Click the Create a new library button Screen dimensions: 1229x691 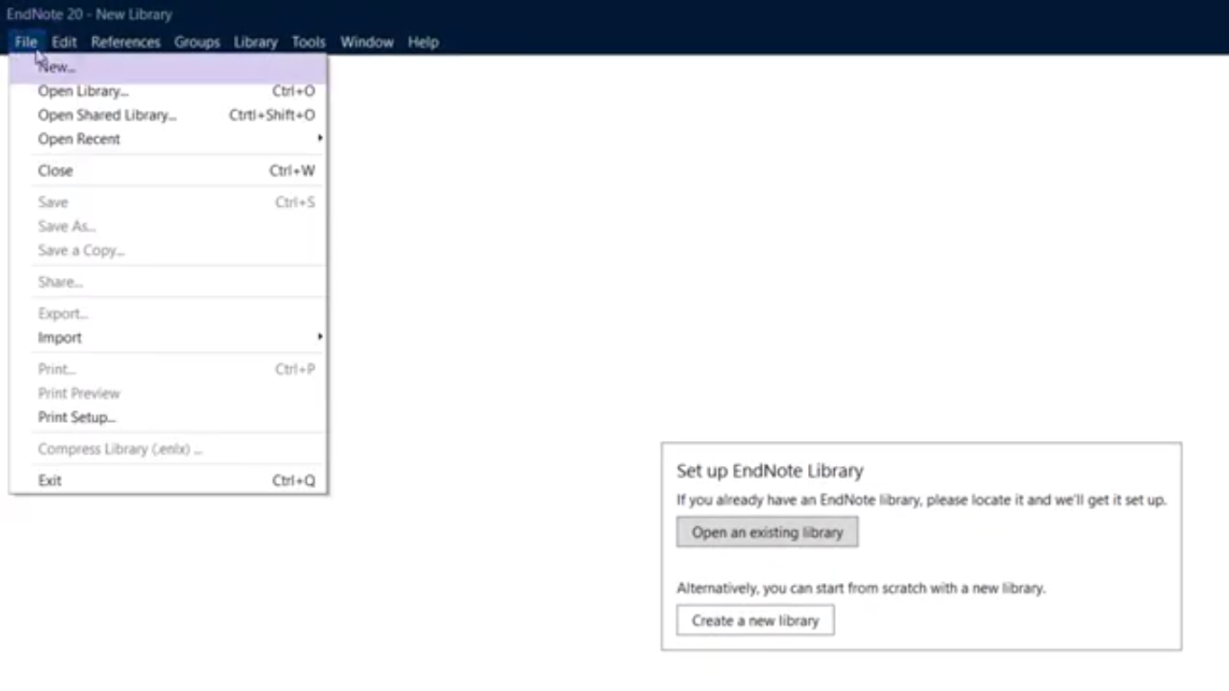[756, 621]
